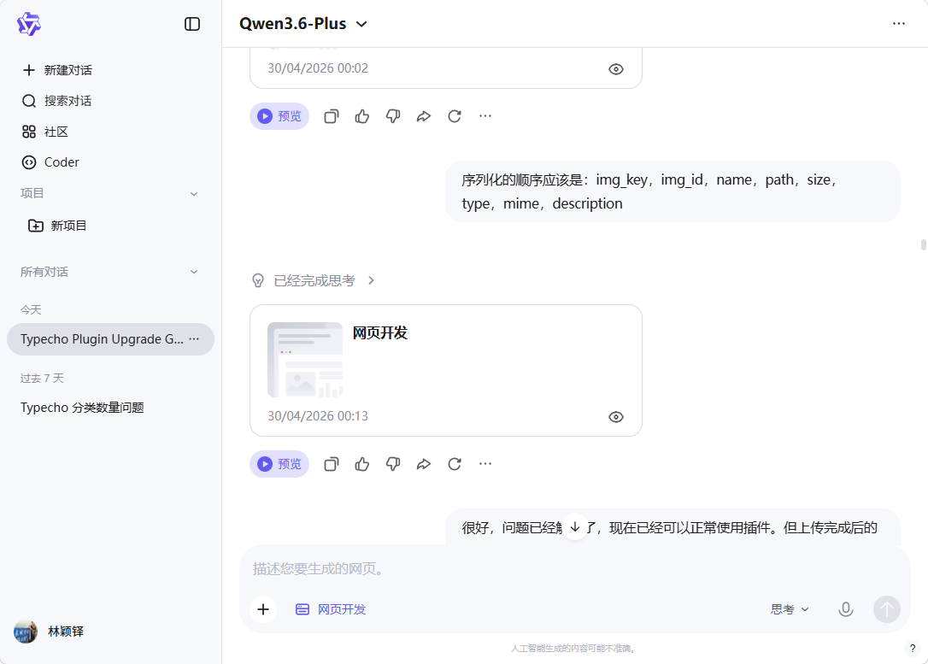The image size is (928, 664).
Task: Start a new chat via 新建对话
Action: point(57,70)
